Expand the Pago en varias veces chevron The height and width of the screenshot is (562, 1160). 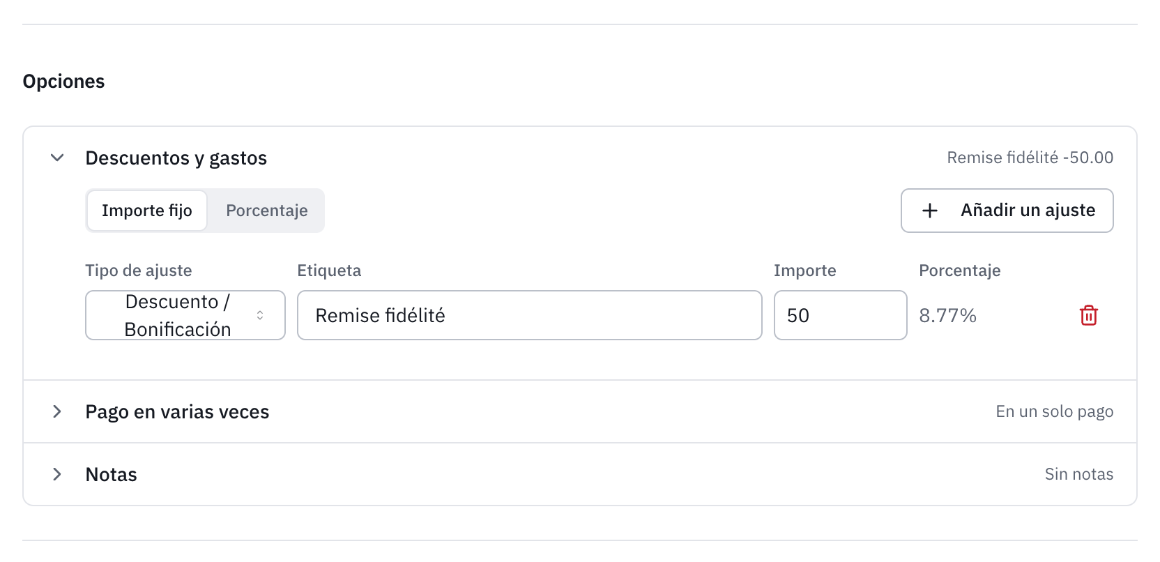tap(57, 411)
